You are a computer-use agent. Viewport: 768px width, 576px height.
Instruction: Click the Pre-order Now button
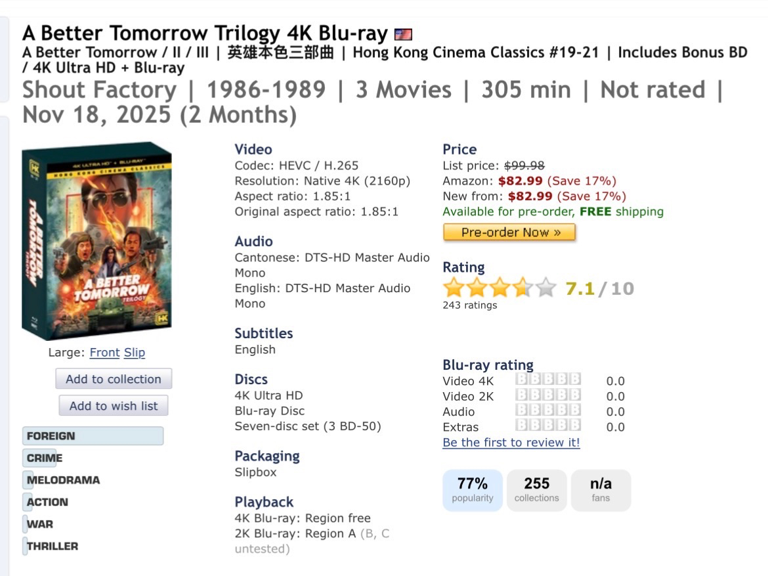tap(509, 233)
